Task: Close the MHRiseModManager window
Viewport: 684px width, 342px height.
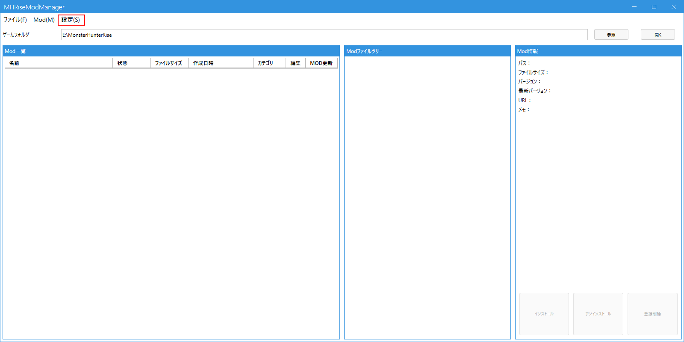Action: (x=674, y=7)
